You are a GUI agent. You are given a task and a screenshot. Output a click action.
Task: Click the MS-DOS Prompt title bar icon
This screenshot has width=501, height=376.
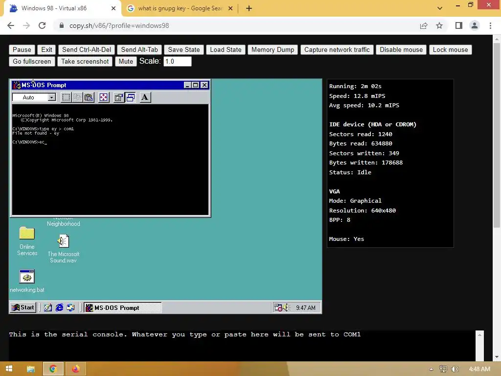pos(17,85)
